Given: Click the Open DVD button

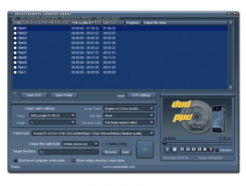Looking at the screenshot, I should 34,95.
